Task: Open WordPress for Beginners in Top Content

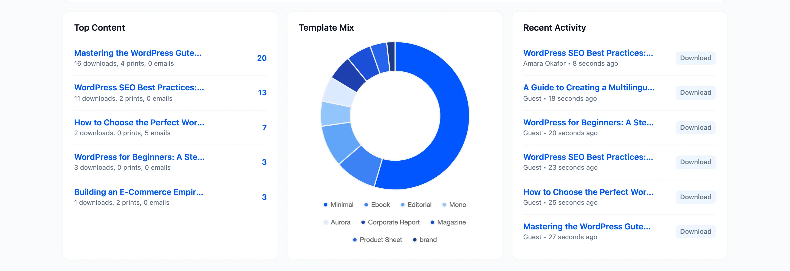Action: (x=139, y=157)
